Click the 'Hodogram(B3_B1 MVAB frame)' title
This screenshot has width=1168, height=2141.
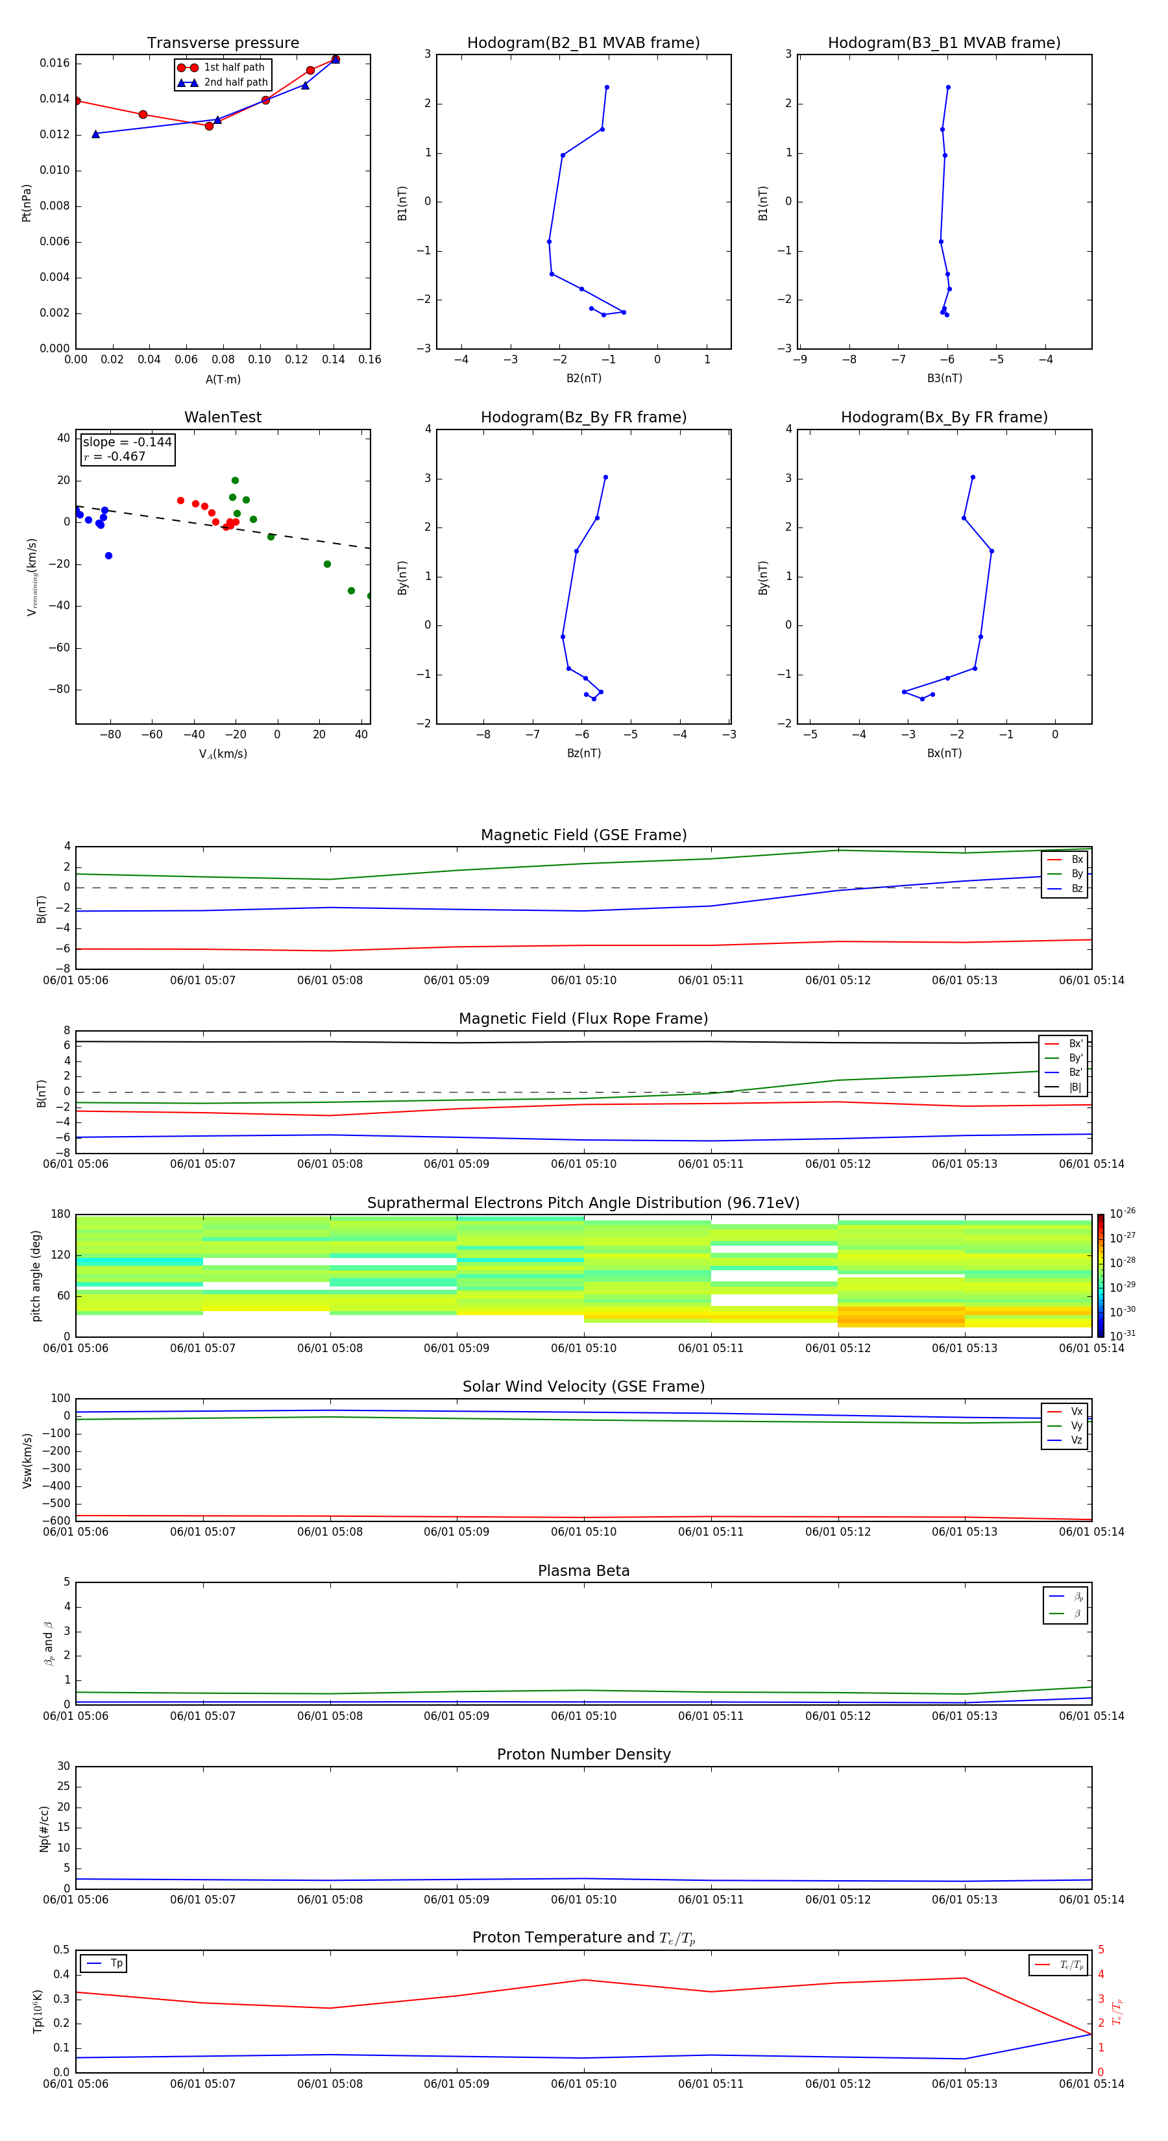(x=944, y=42)
